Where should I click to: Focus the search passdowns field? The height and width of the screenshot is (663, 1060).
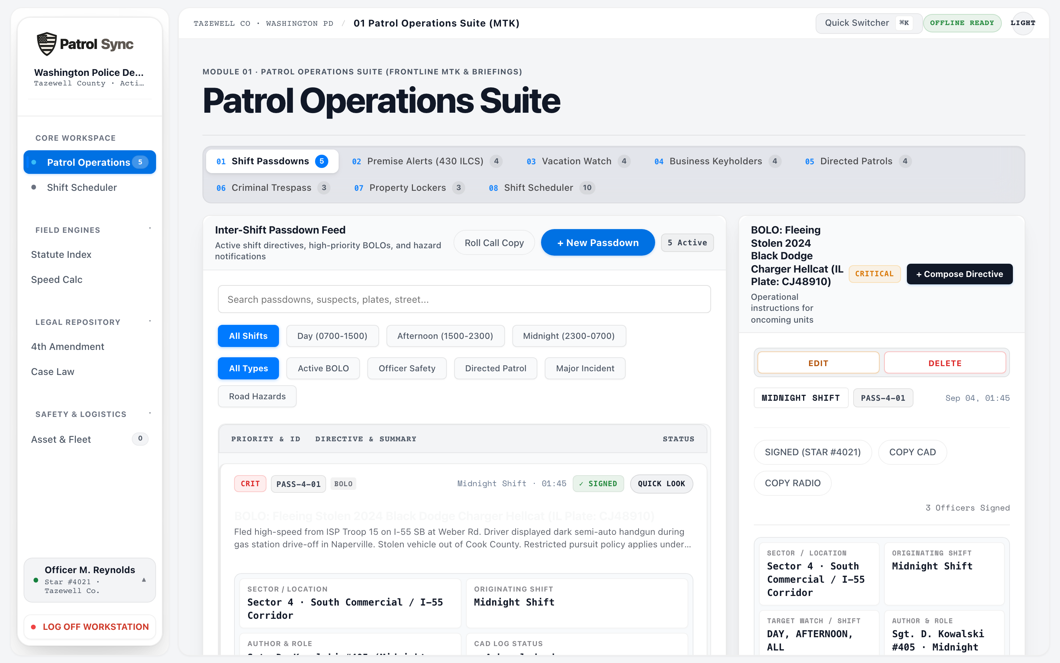point(464,299)
